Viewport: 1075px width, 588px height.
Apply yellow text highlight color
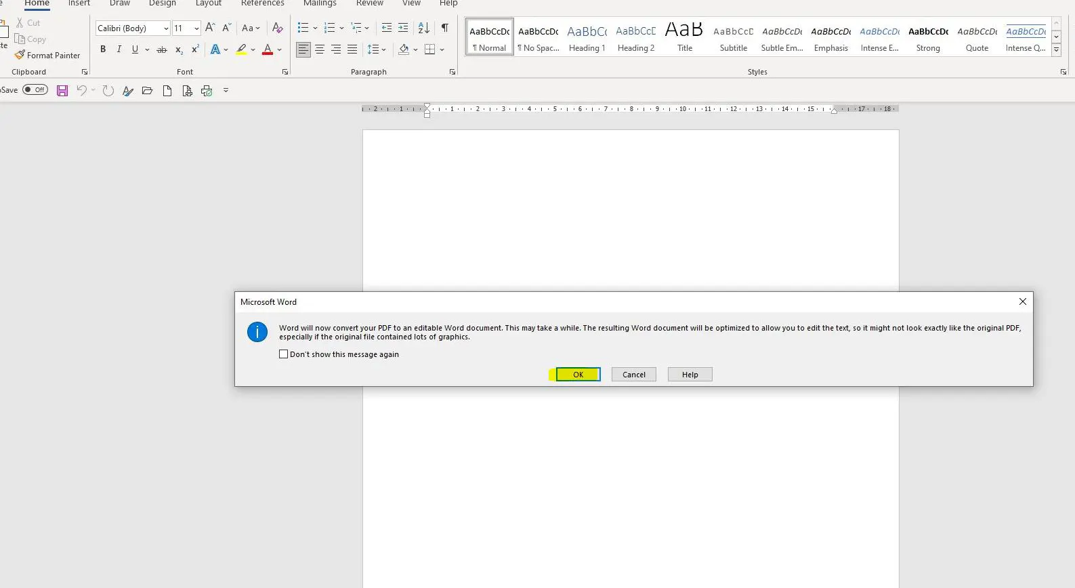pos(242,49)
